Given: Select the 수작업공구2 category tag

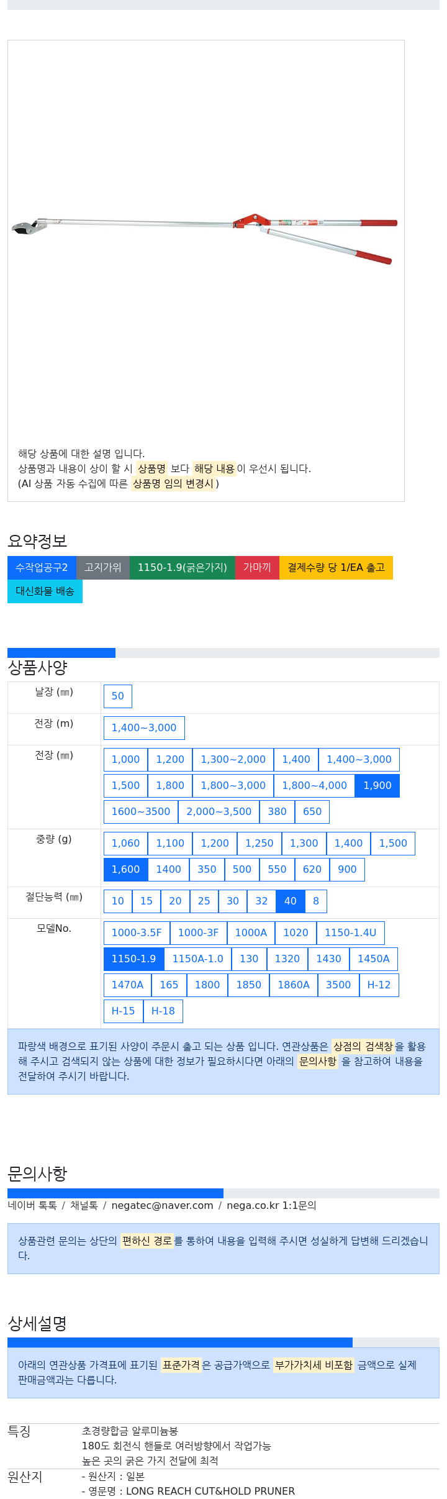Looking at the screenshot, I should click(42, 568).
